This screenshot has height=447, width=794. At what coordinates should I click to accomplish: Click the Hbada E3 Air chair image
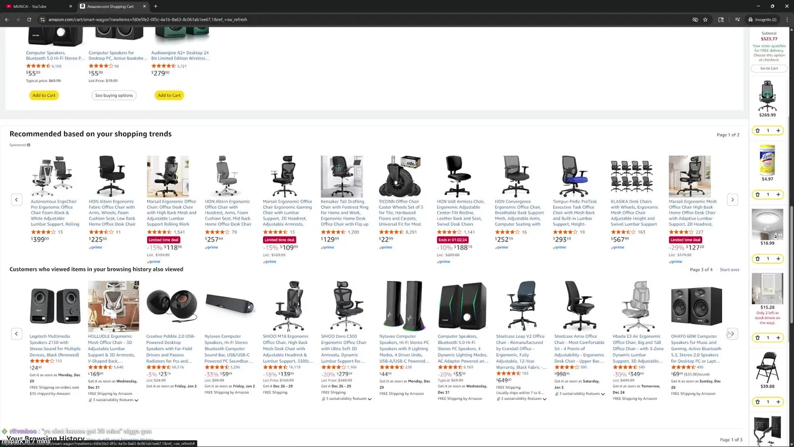pos(638,306)
